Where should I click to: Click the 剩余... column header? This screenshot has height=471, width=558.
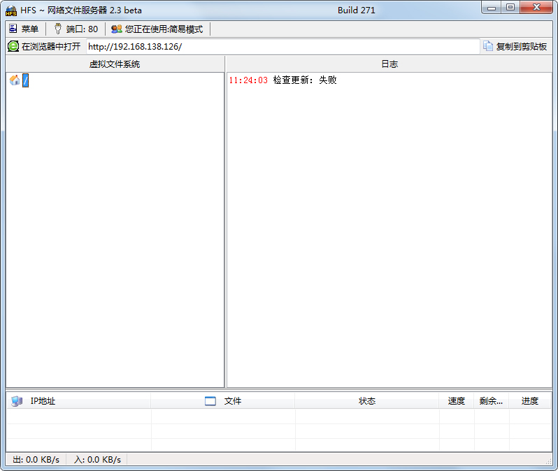[491, 401]
